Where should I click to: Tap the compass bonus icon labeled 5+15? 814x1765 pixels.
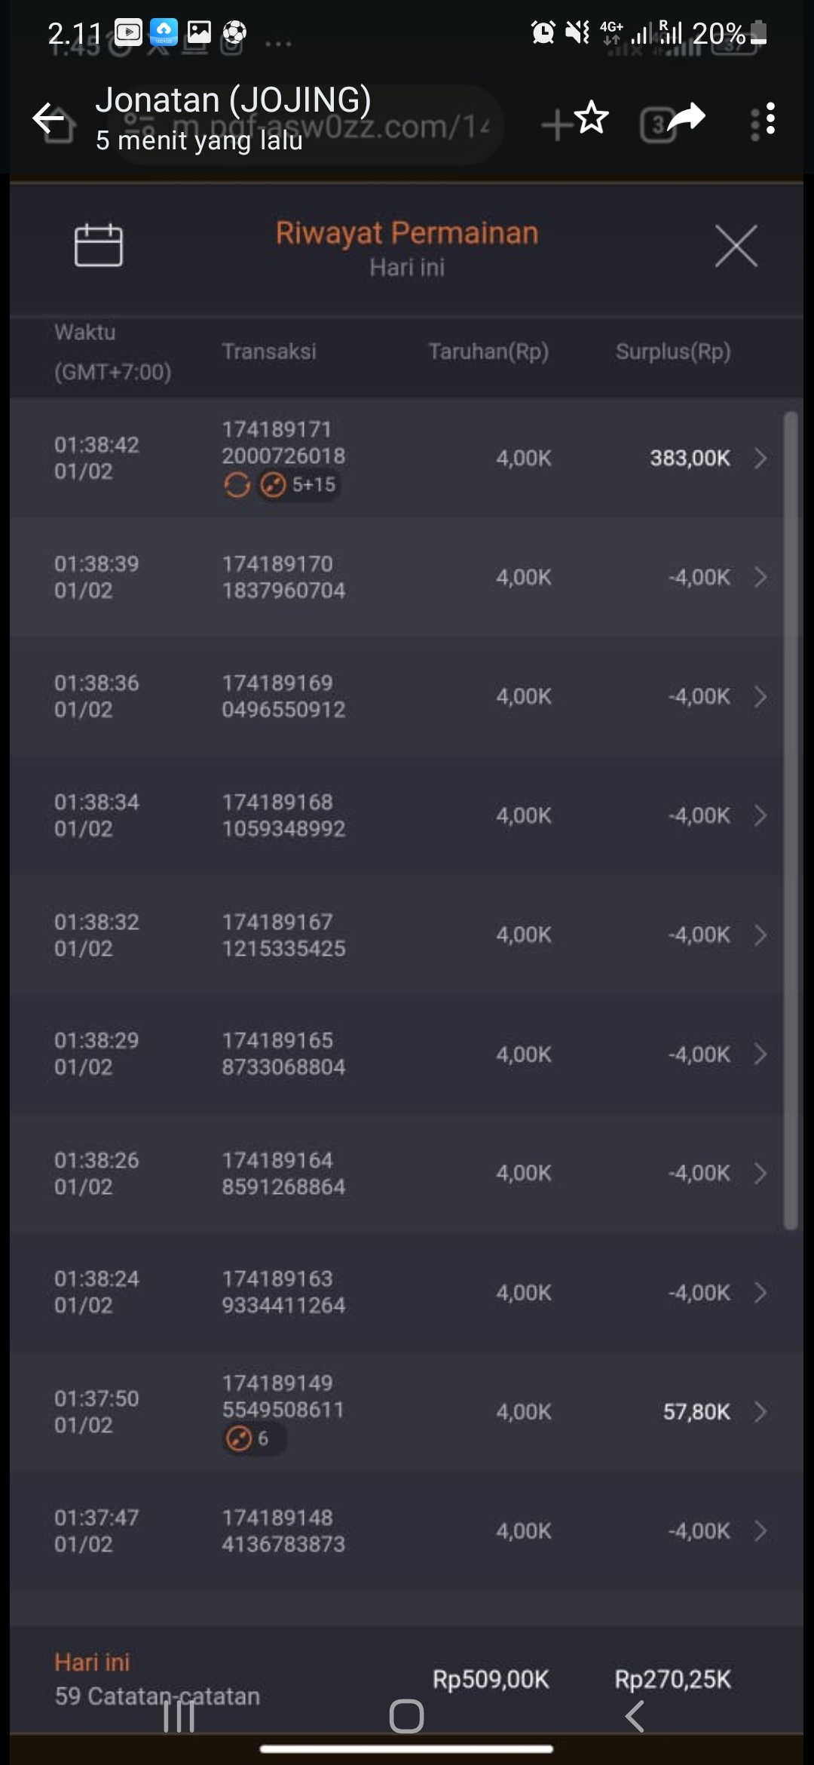[x=273, y=485]
